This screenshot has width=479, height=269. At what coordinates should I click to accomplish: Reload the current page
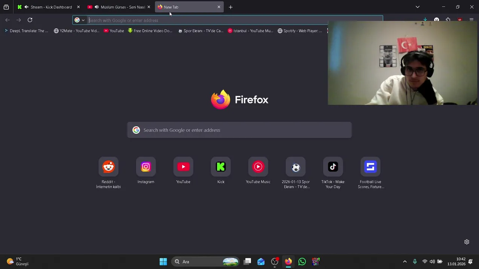[x=30, y=20]
